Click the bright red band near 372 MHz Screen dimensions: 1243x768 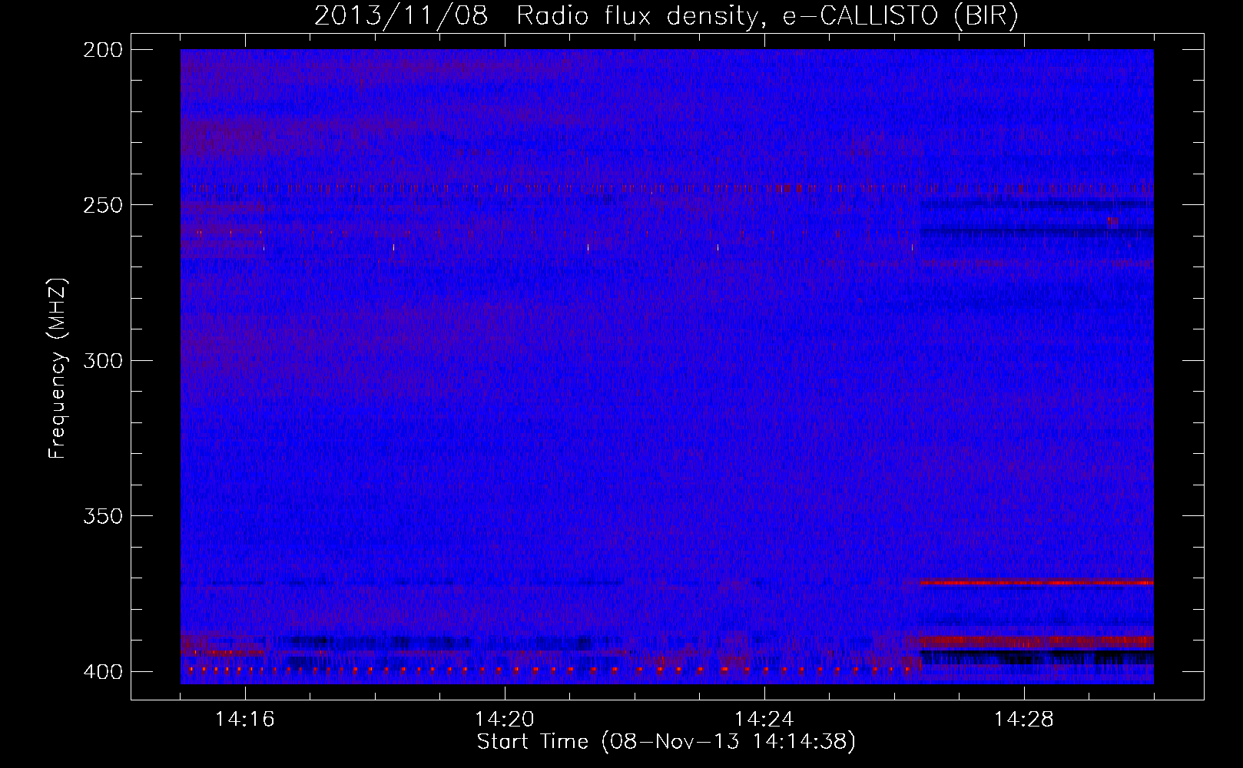1037,583
